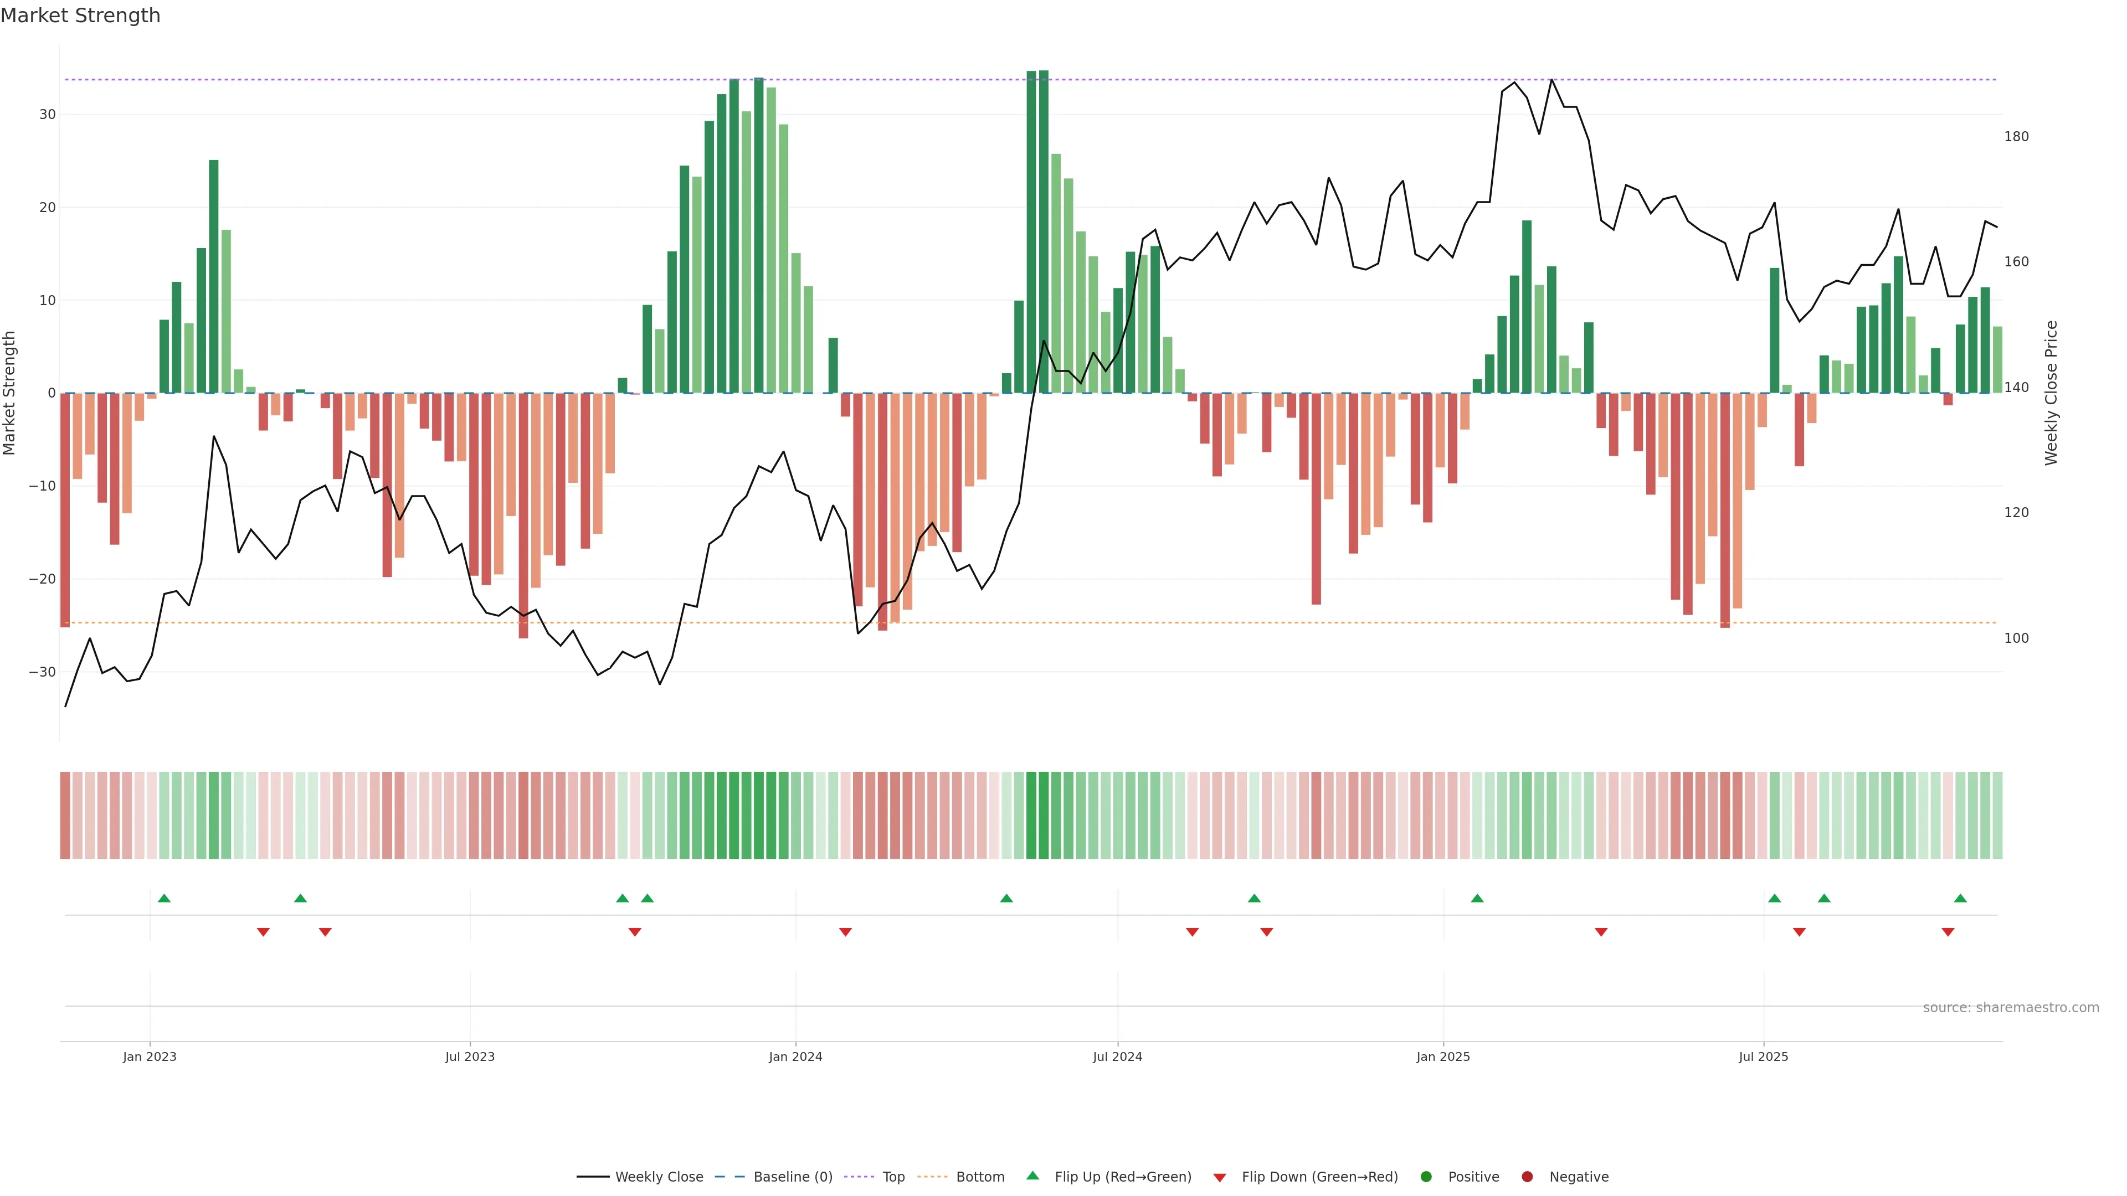Viewport: 2127px width, 1196px height.
Task: Click the Jul 2024 x-axis label
Action: point(1117,1056)
